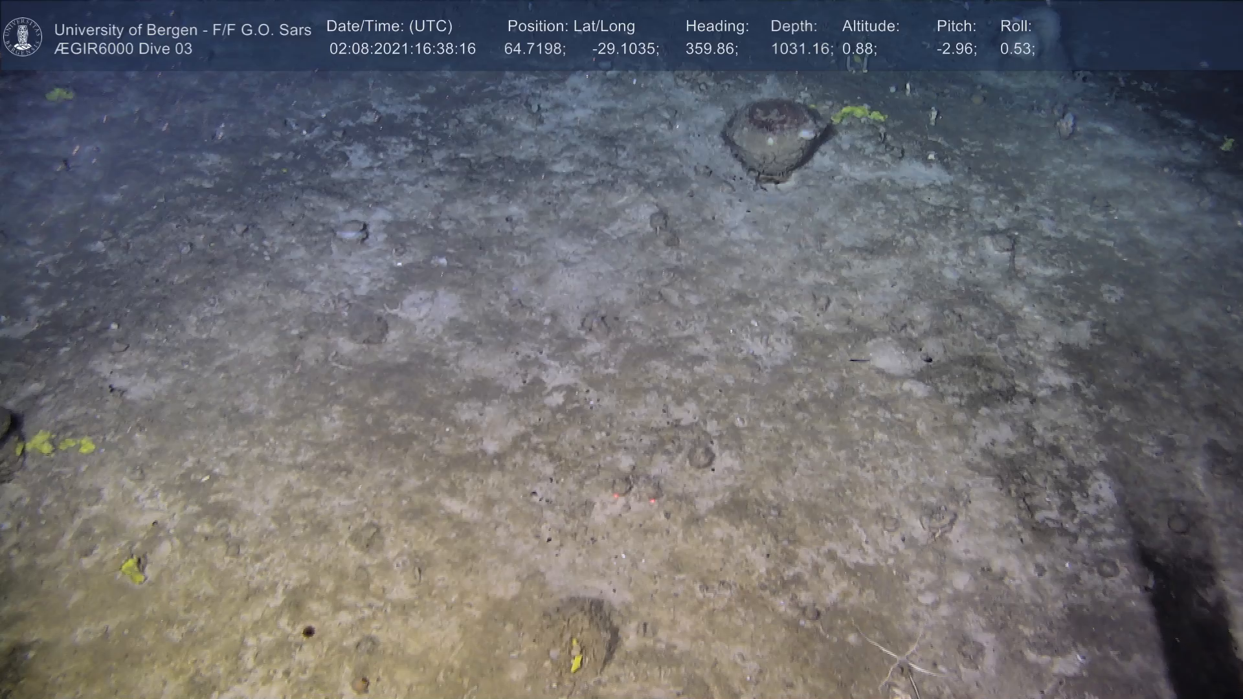Click the Altitude label
1243x699 pixels.
870,27
